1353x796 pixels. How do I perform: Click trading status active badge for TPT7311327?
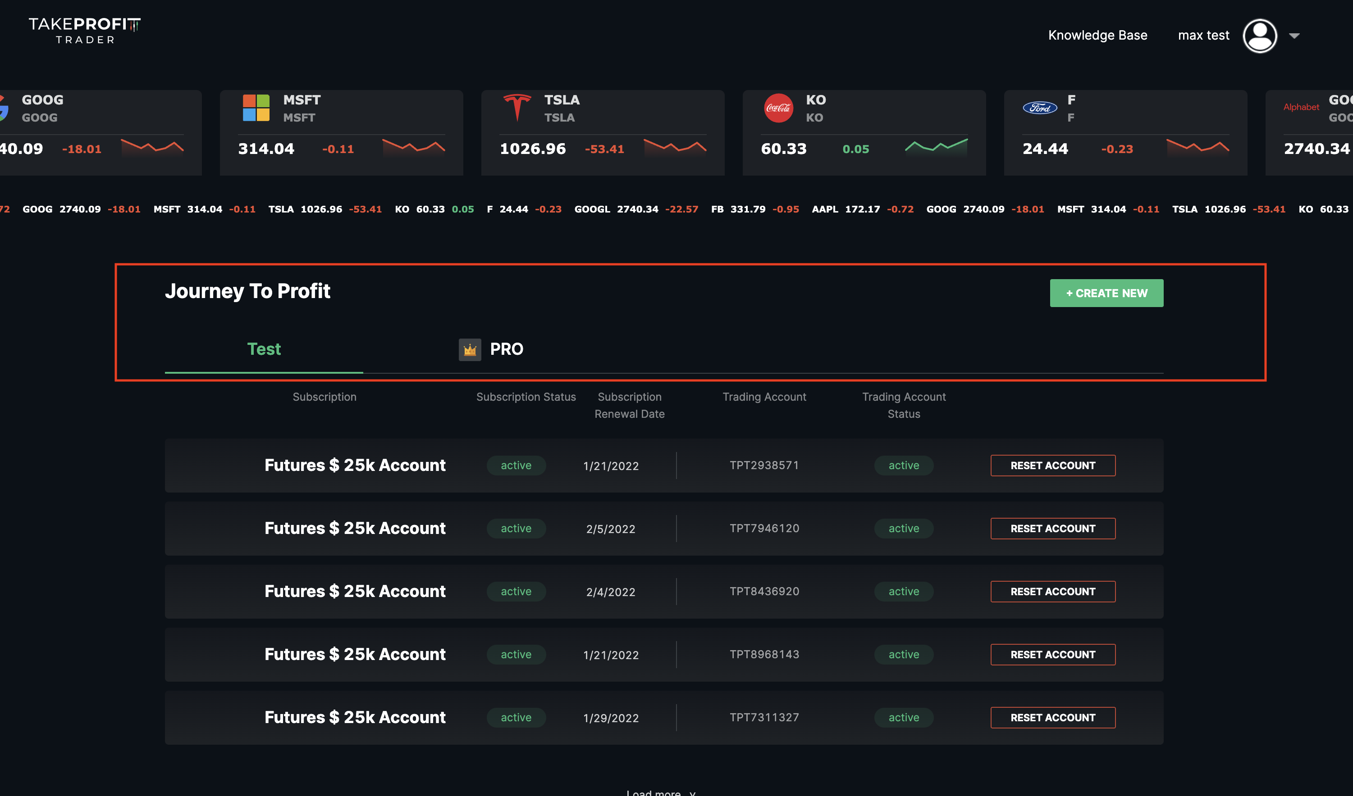tap(904, 718)
